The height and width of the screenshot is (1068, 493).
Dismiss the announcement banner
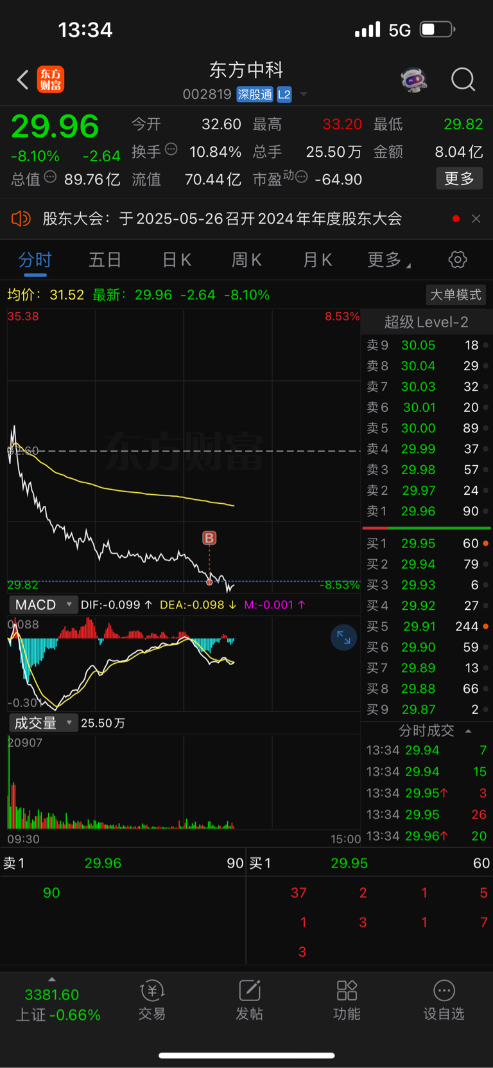(476, 218)
